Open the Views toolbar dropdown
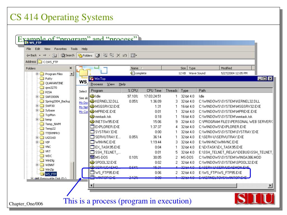 point(134,55)
